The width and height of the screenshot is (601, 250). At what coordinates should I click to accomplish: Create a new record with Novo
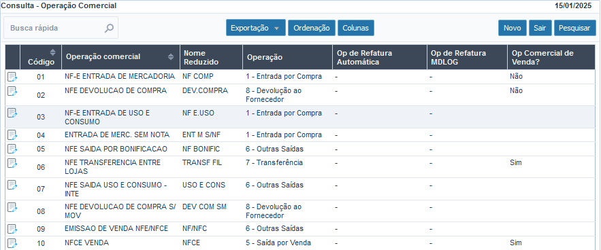click(512, 28)
